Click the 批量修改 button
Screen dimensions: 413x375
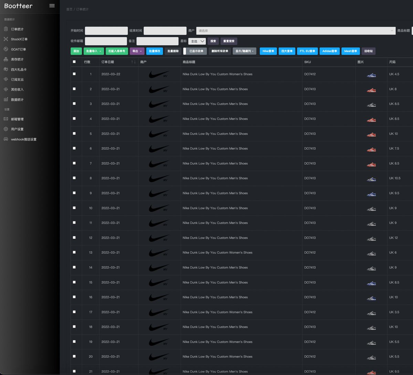tap(155, 51)
